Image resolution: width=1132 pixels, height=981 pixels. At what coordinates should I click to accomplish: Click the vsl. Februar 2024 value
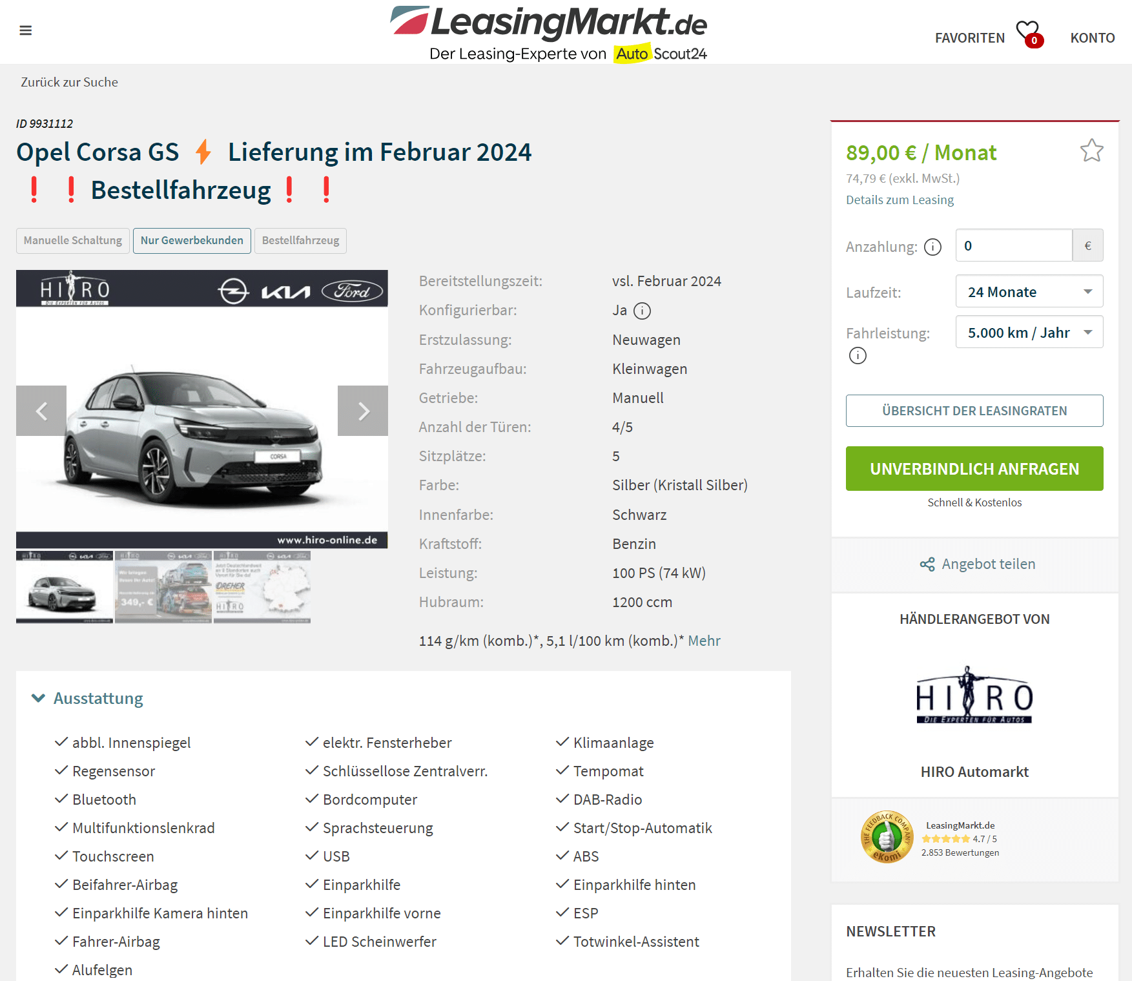666,282
